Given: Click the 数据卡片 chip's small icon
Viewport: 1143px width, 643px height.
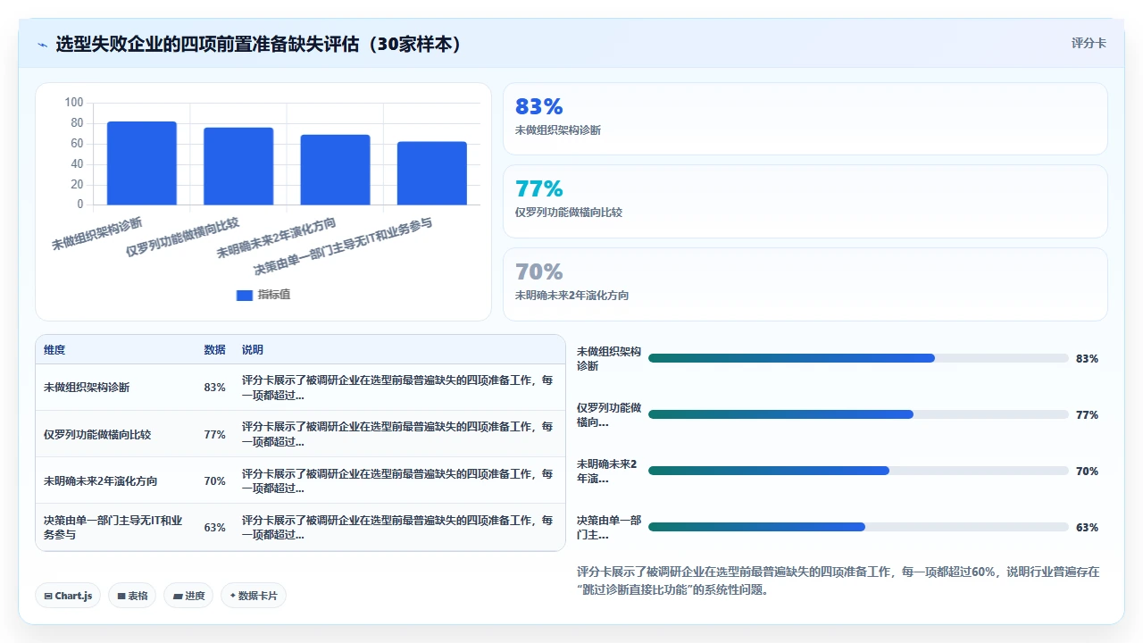Looking at the screenshot, I should point(233,596).
